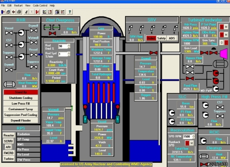Click the RPS ARI button
The image size is (230, 167).
pyautogui.click(x=8, y=147)
